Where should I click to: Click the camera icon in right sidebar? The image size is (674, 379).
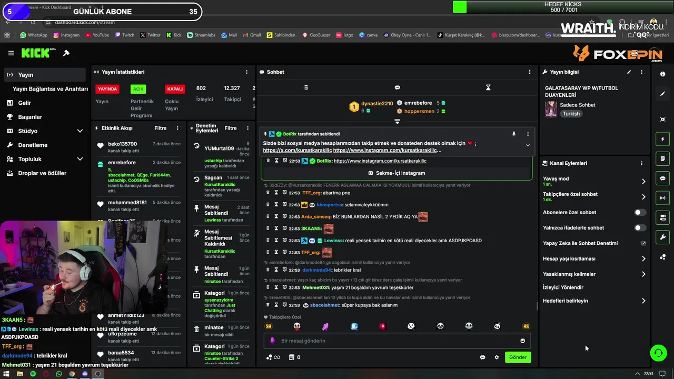662,217
